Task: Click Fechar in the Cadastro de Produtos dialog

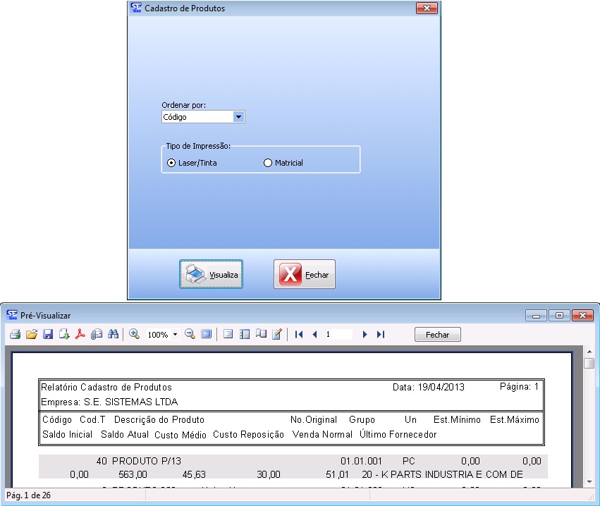Action: click(x=305, y=274)
